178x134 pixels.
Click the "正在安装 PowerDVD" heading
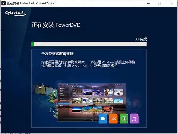tap(56, 25)
